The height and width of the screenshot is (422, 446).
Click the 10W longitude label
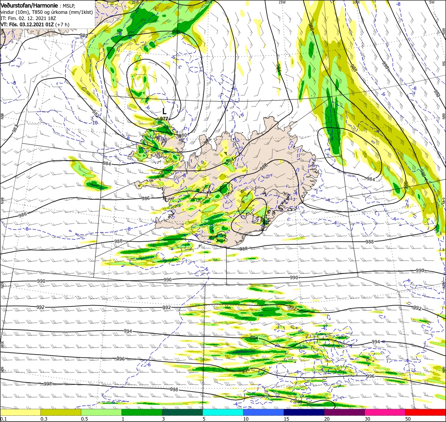click(356, 2)
